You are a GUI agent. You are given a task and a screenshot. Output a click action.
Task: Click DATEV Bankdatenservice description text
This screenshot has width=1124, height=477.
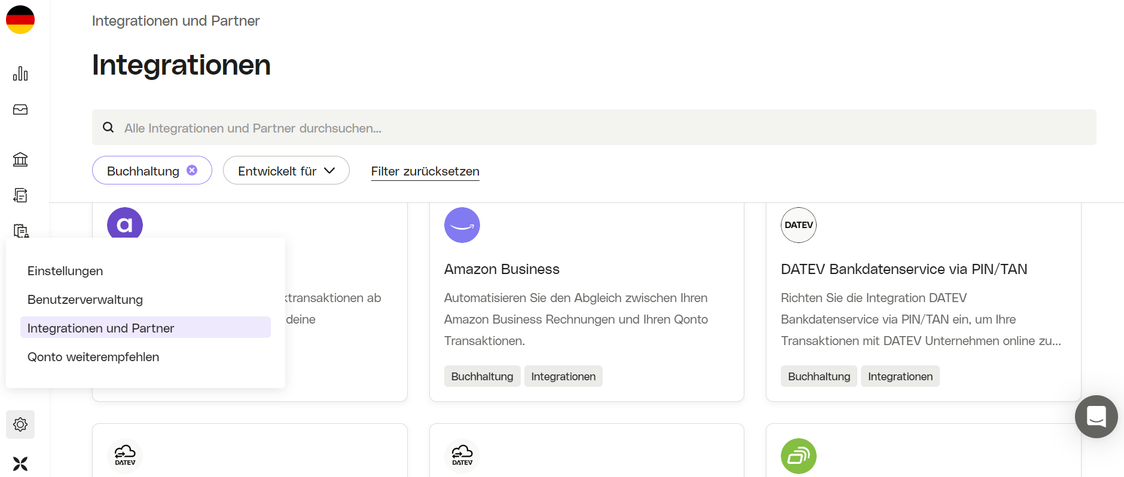pyautogui.click(x=921, y=319)
